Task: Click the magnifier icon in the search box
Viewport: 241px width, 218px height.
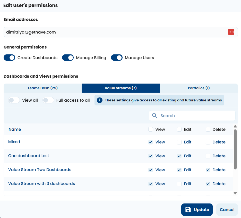Action: [155, 116]
